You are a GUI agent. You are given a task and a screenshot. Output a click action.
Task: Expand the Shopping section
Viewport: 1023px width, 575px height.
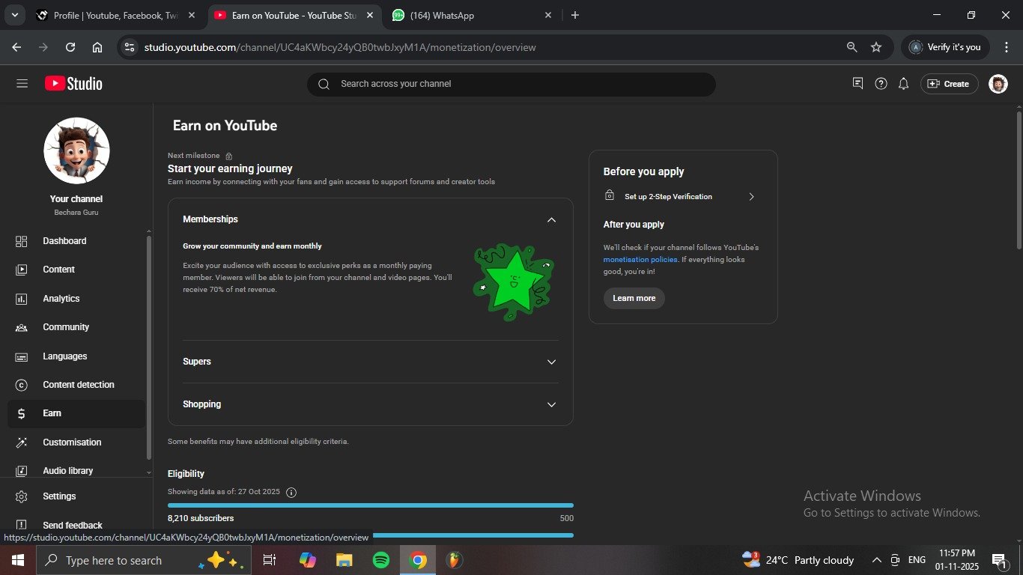(x=551, y=404)
